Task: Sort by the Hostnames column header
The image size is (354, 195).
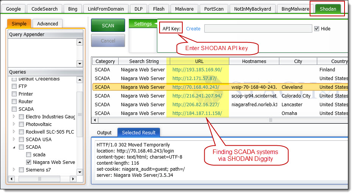Action: click(254, 61)
